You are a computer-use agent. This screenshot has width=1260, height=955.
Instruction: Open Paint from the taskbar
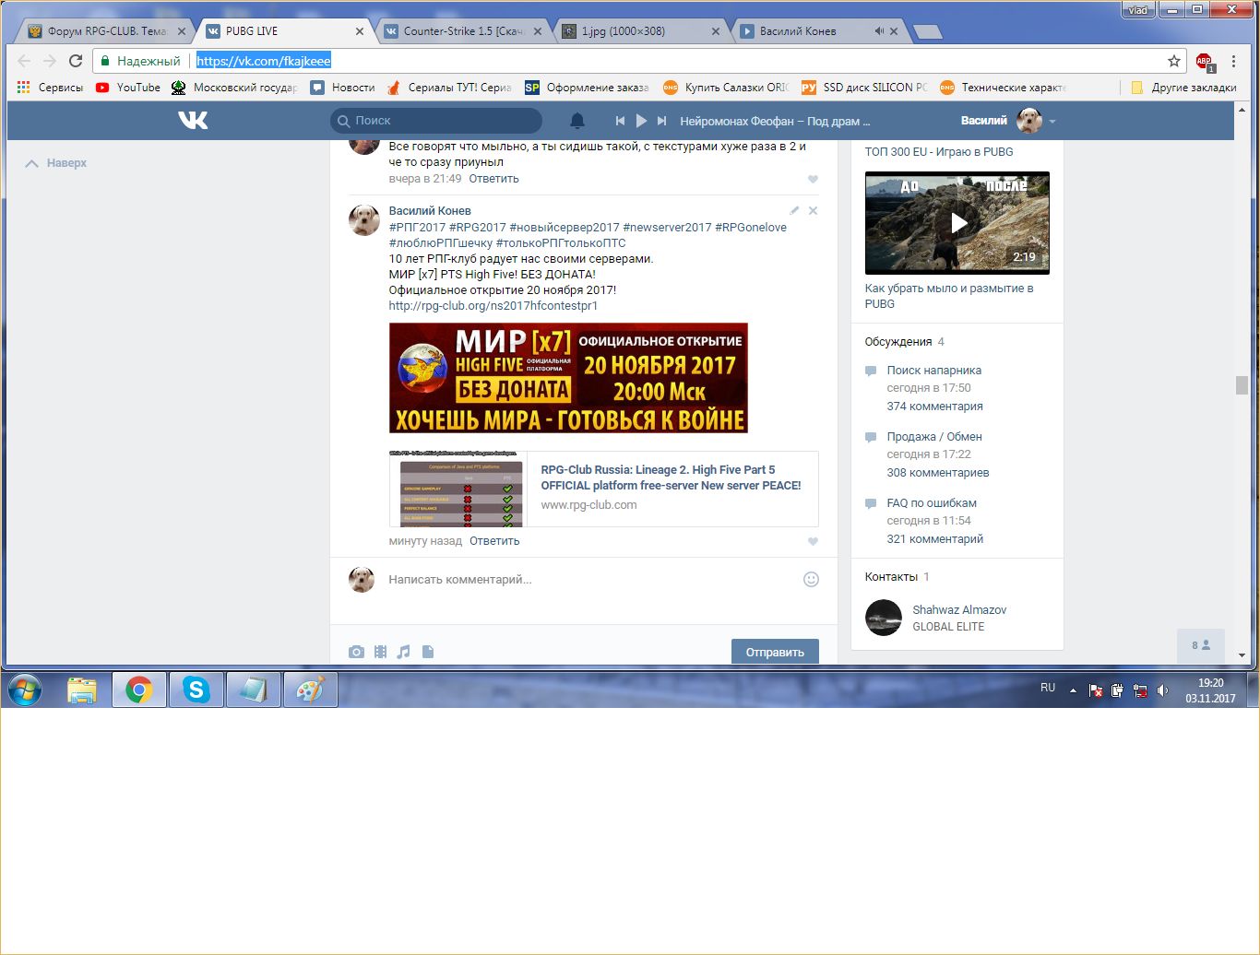[311, 690]
